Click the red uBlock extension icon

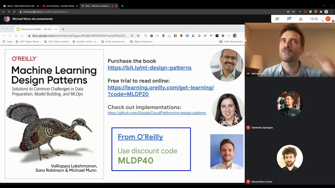(x=305, y=12)
